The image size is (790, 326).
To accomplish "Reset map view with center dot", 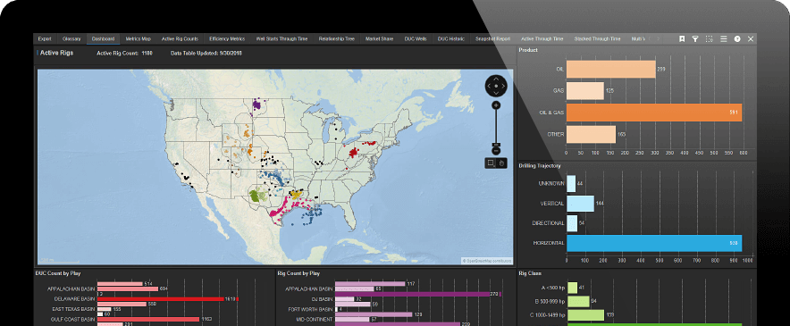I will tap(496, 86).
